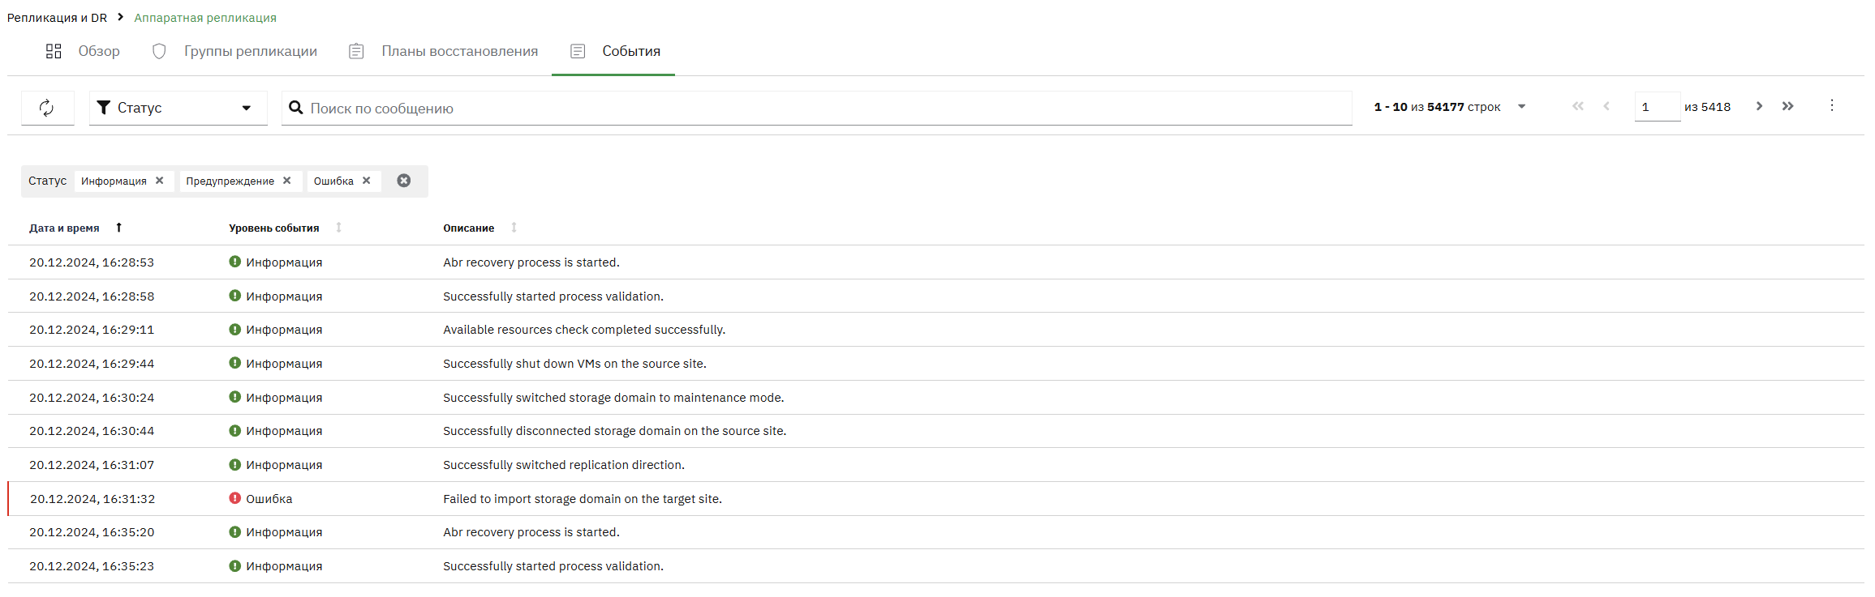Remove the Информация filter chip
1875x597 pixels.
(160, 181)
